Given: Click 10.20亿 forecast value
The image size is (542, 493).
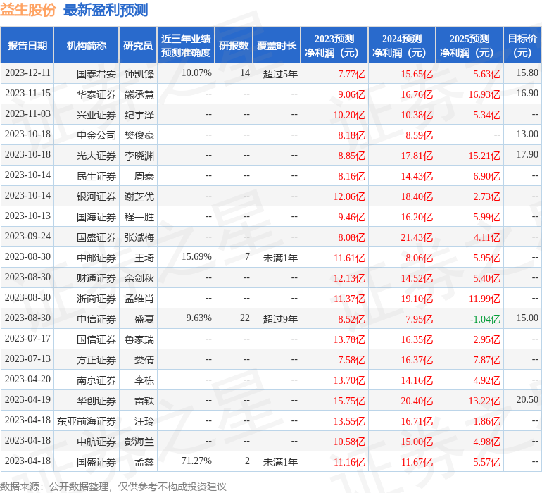Looking at the screenshot, I should point(349,115).
